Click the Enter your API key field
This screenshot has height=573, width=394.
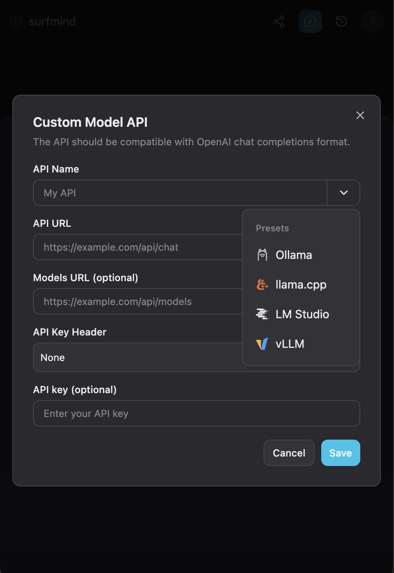[196, 413]
